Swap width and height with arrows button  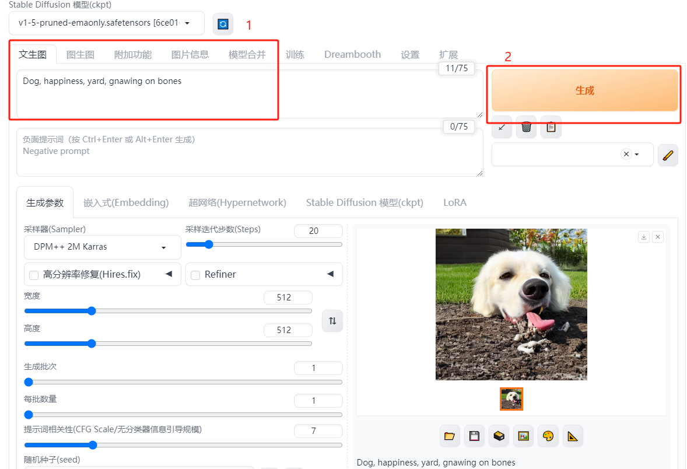(332, 321)
